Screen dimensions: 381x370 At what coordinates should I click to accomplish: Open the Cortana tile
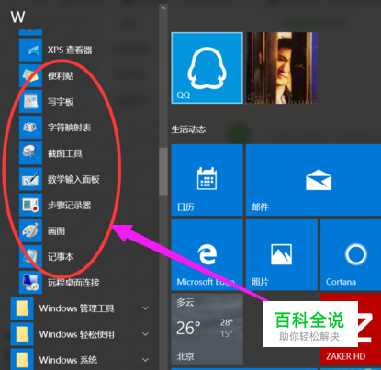(351, 254)
